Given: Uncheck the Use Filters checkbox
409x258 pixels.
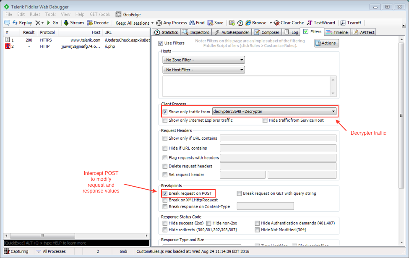Looking at the screenshot, I should pyautogui.click(x=161, y=43).
